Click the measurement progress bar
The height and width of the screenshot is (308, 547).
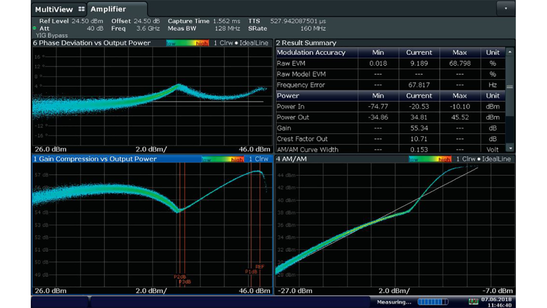[x=433, y=302]
